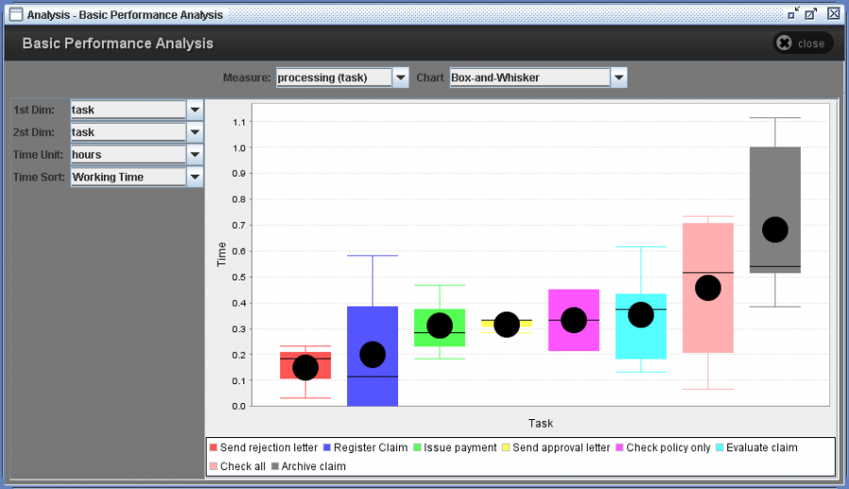Open the Time Unit dropdown
This screenshot has width=849, height=489.
(x=195, y=155)
